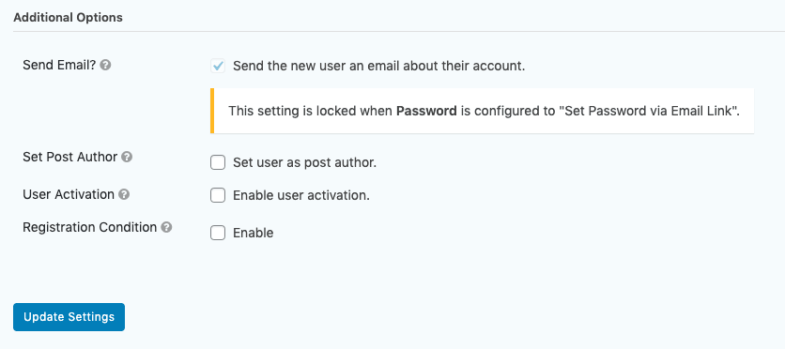Click the 'Enable' label for Registration Condition
785x349 pixels.
[254, 233]
